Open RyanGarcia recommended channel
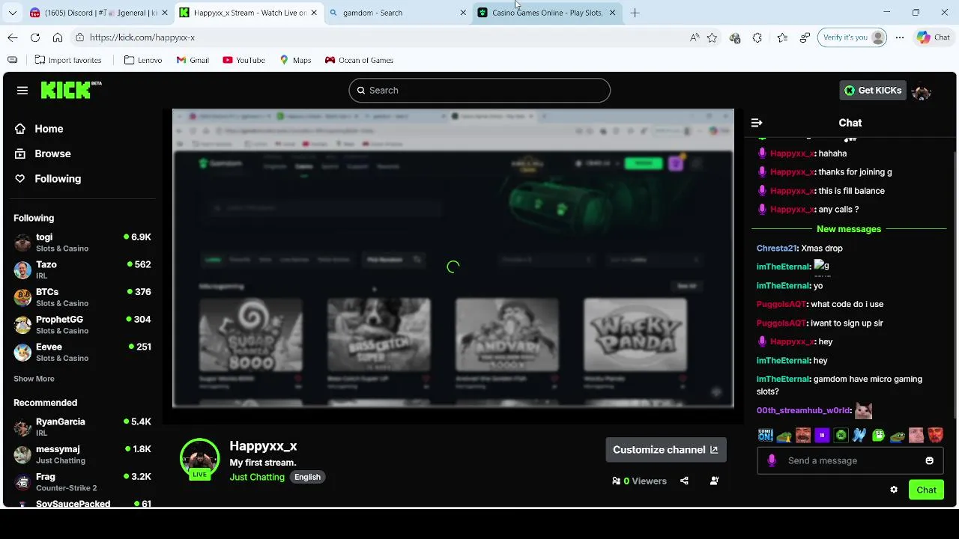The image size is (959, 539). tap(82, 427)
